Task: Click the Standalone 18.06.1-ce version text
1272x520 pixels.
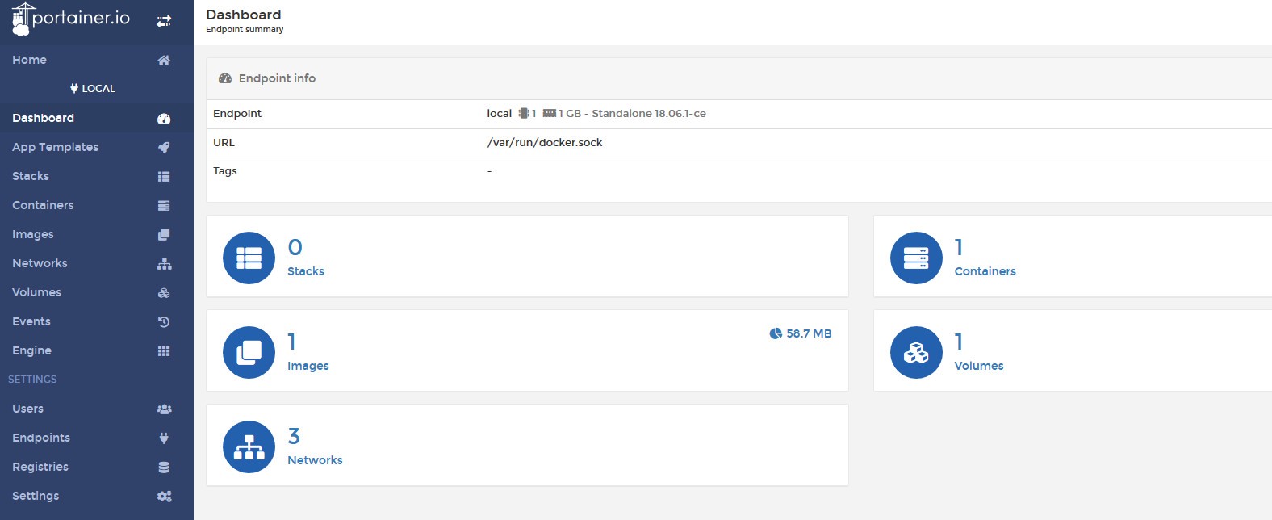Action: tap(649, 114)
